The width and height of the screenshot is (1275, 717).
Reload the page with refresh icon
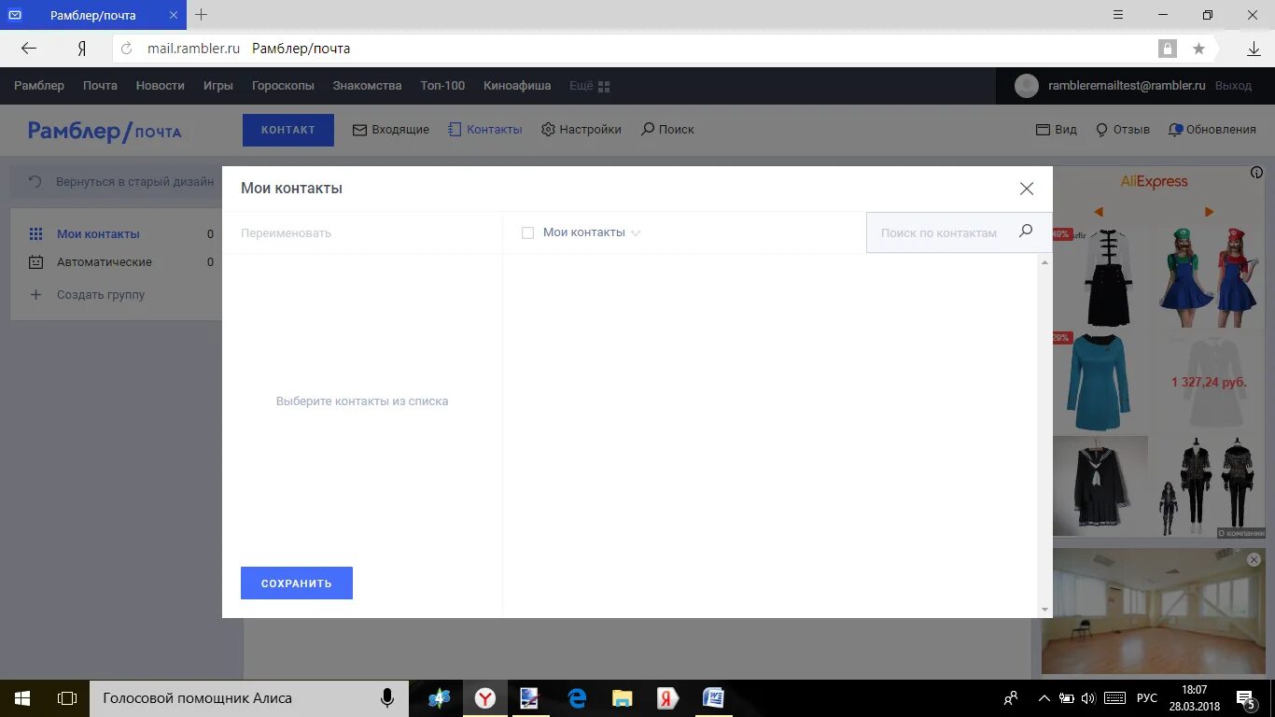coord(127,49)
